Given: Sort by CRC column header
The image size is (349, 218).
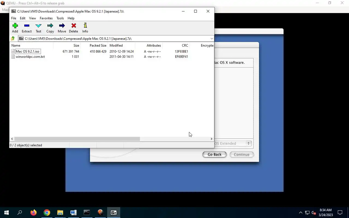Looking at the screenshot, I should [x=176, y=46].
